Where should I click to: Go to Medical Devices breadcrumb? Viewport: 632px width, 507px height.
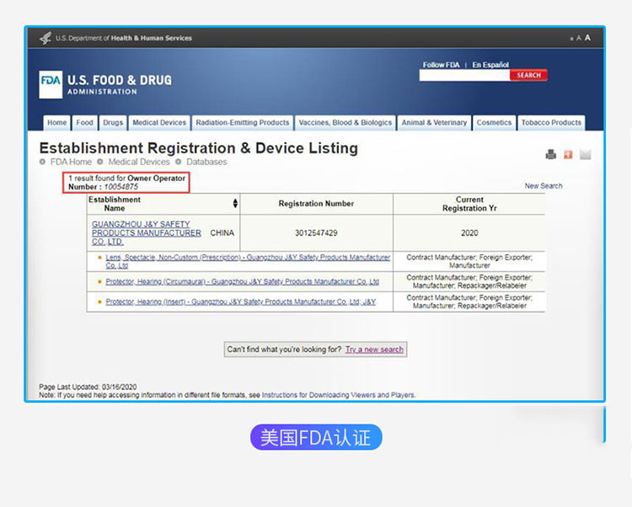click(x=139, y=162)
